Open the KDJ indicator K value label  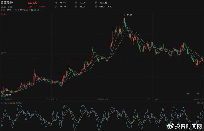coord(4,103)
